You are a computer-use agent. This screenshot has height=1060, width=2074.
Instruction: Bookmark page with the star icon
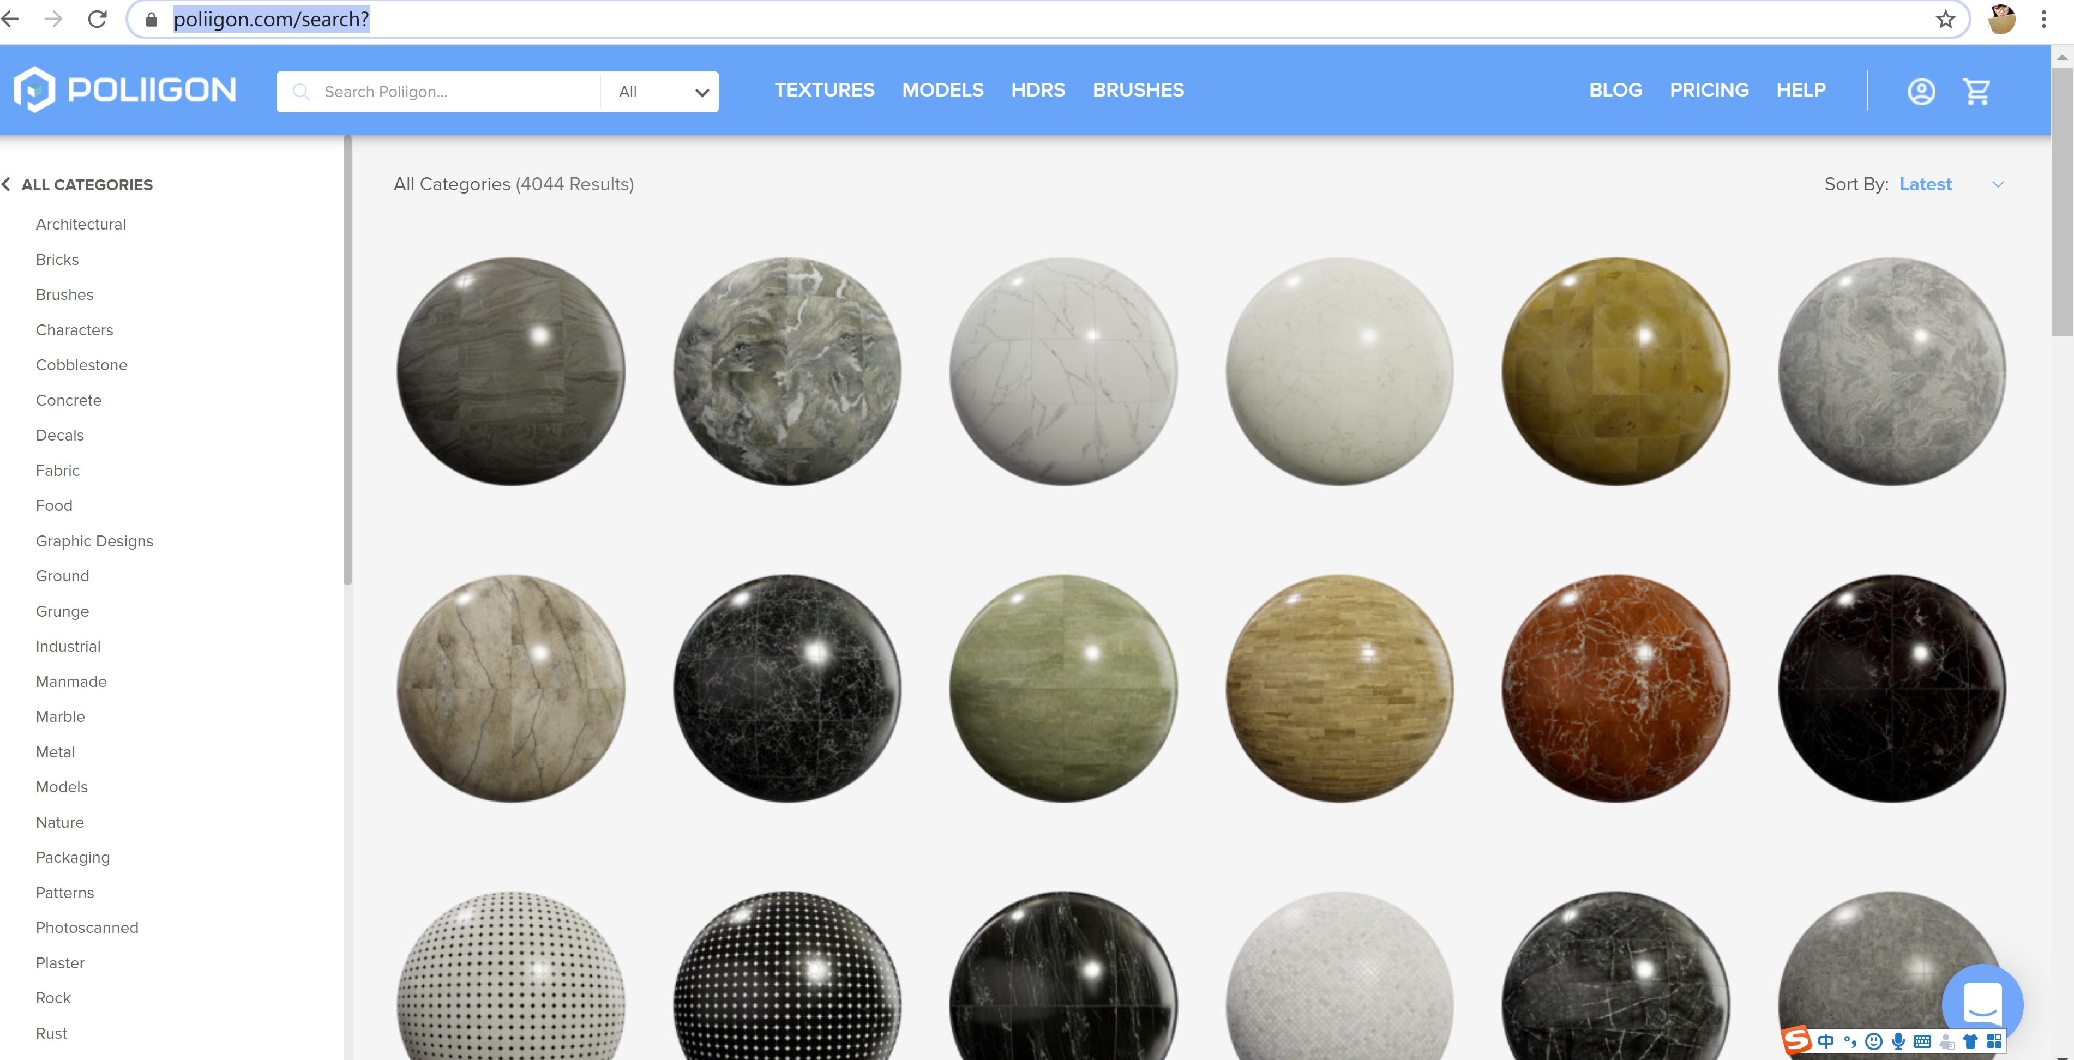click(1945, 19)
